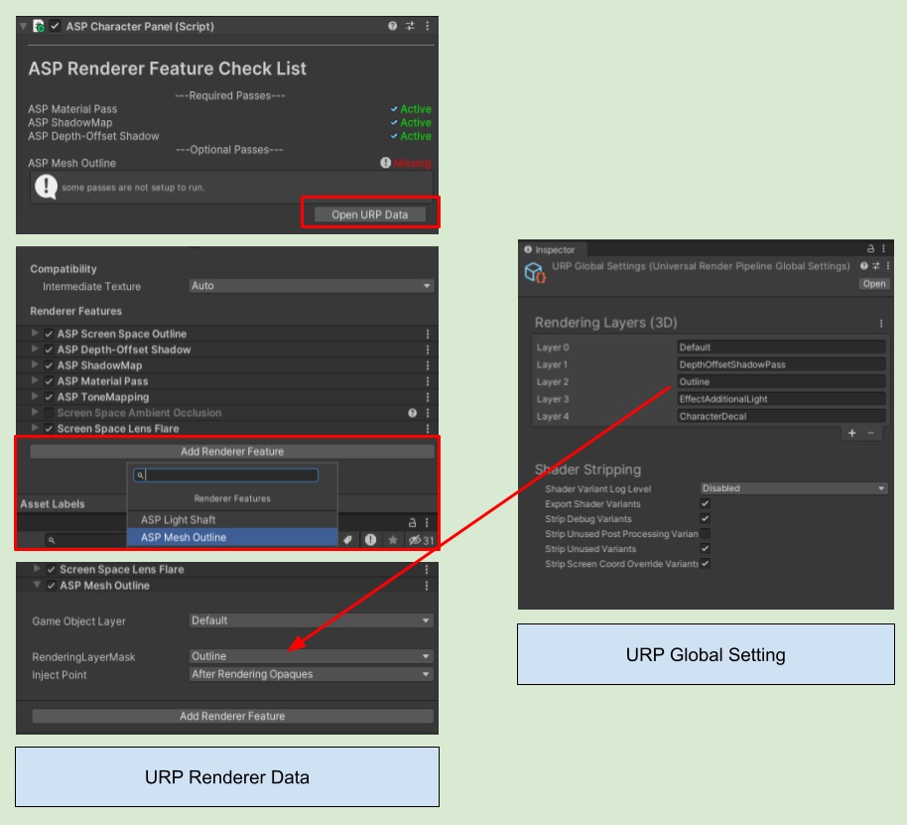
Task: Click the lock icon in URP Global Settings Inspector
Action: [x=870, y=249]
